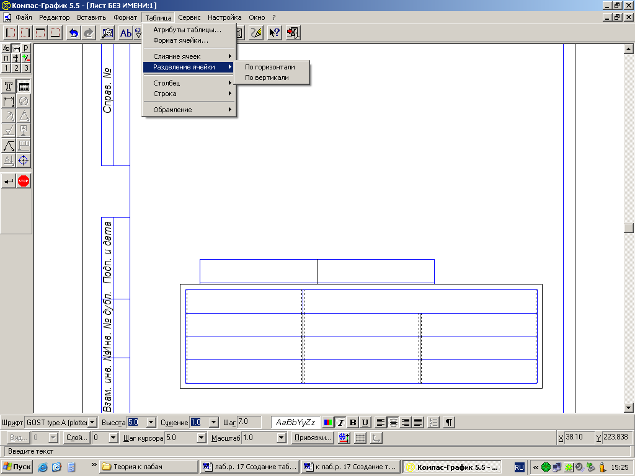Screen dimensions: 635x476
Task: Click the local coordinate system icon
Action: click(x=376, y=438)
